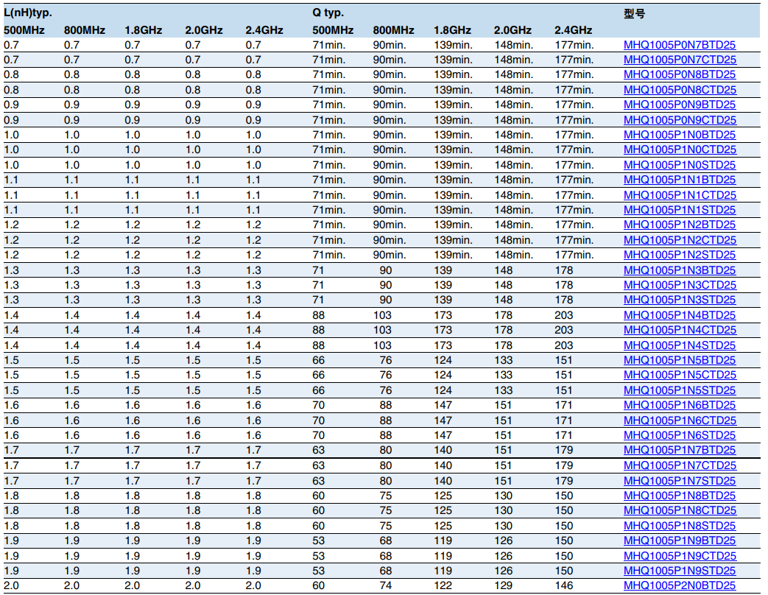Select the '2.0GHz' header under L(nH)typ.
The image size is (768, 595).
click(204, 30)
